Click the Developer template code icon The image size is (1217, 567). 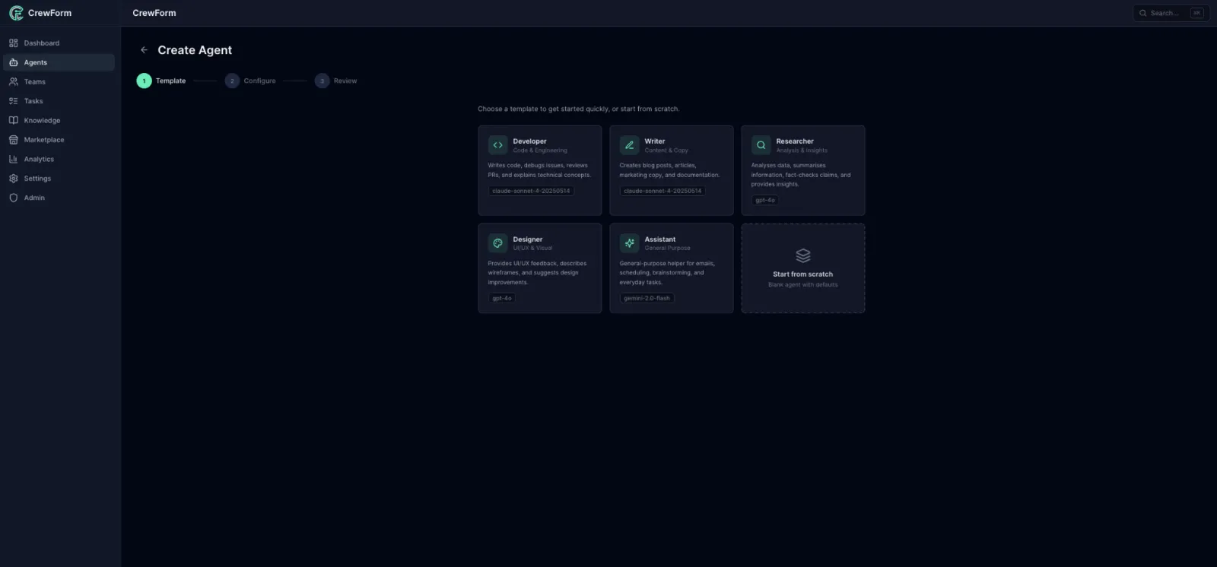coord(497,145)
